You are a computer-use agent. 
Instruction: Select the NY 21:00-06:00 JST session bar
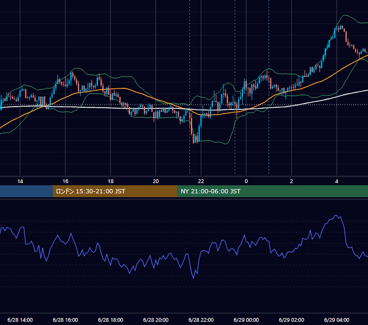[272, 191]
